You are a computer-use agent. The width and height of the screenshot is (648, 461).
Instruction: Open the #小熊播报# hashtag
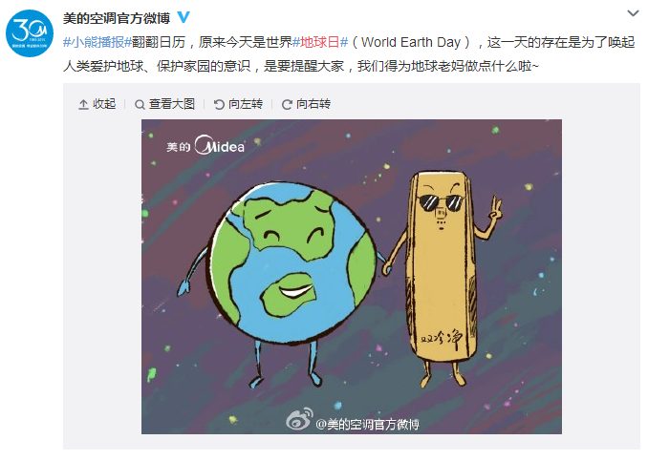coord(97,42)
